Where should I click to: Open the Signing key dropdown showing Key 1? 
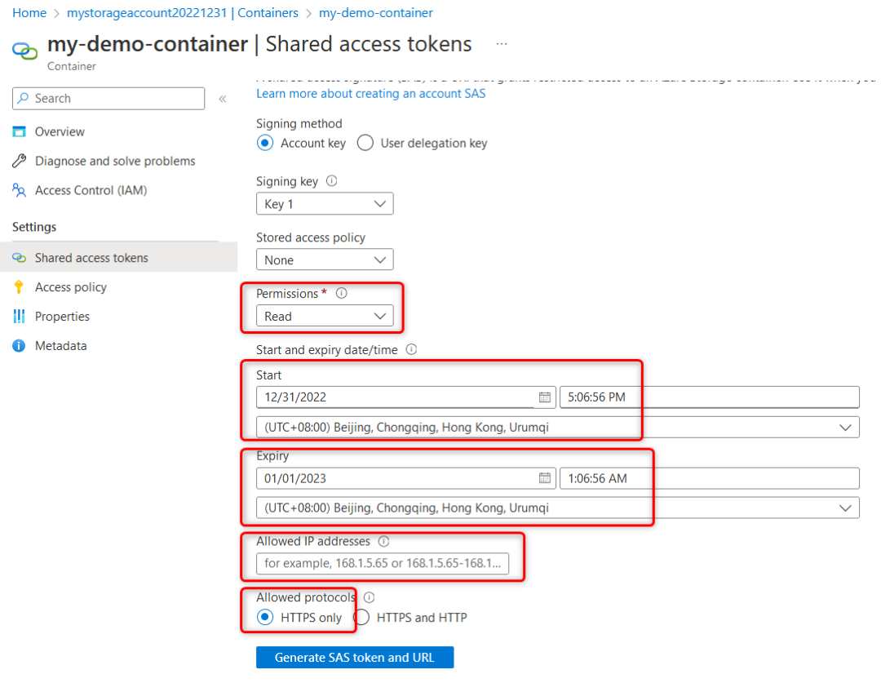pyautogui.click(x=325, y=204)
